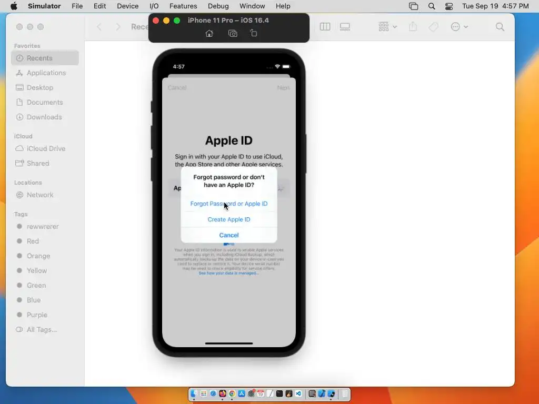Rotate the simulated device with rotate icon
The height and width of the screenshot is (404, 539).
tap(253, 33)
